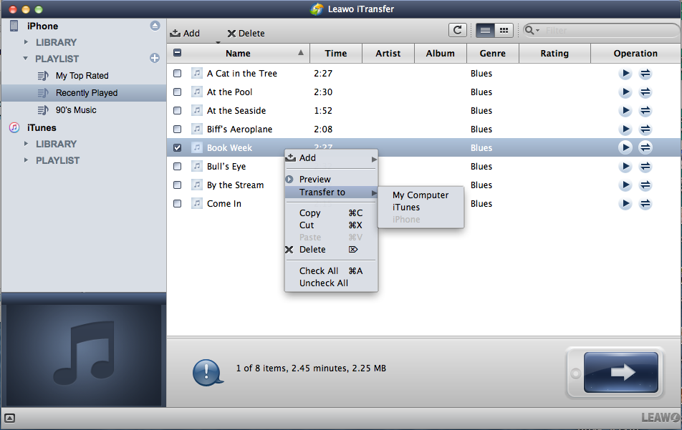Expand the iPhone LIBRARY section

tap(27, 42)
